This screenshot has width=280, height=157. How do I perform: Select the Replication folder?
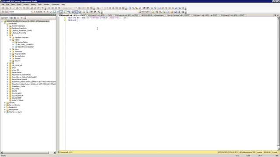(x=13, y=107)
